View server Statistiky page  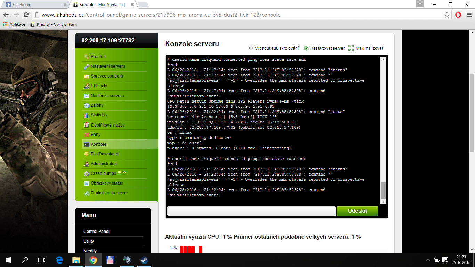99,115
